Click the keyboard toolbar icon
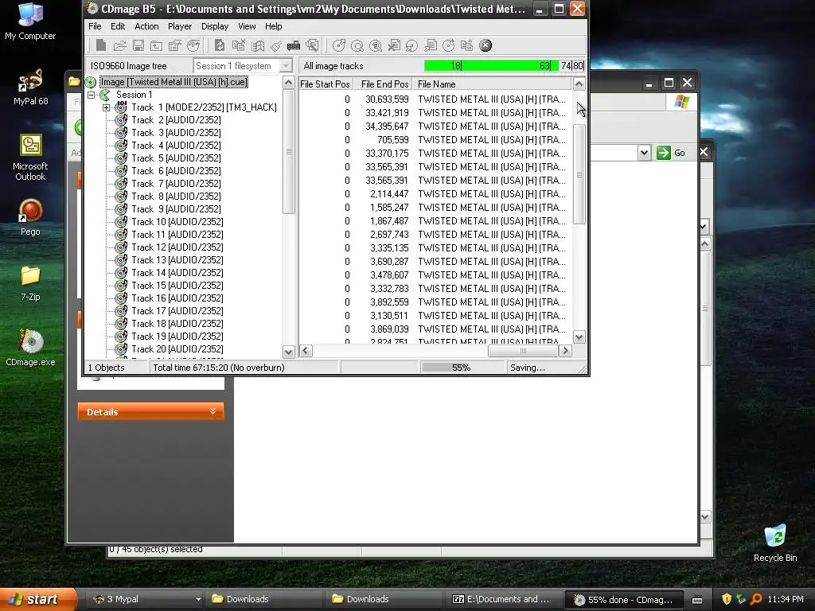This screenshot has height=611, width=815. (x=294, y=45)
